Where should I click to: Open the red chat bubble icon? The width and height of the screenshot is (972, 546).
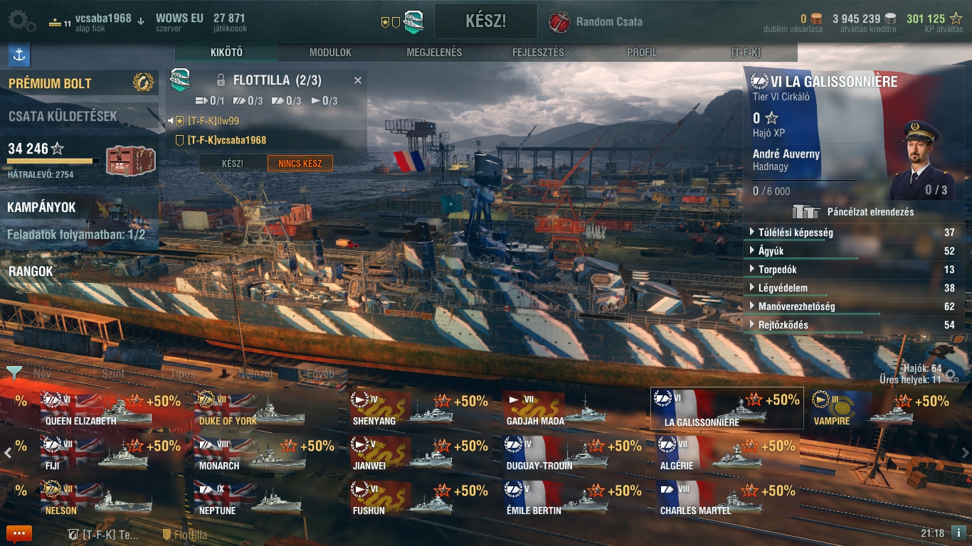coord(19,533)
